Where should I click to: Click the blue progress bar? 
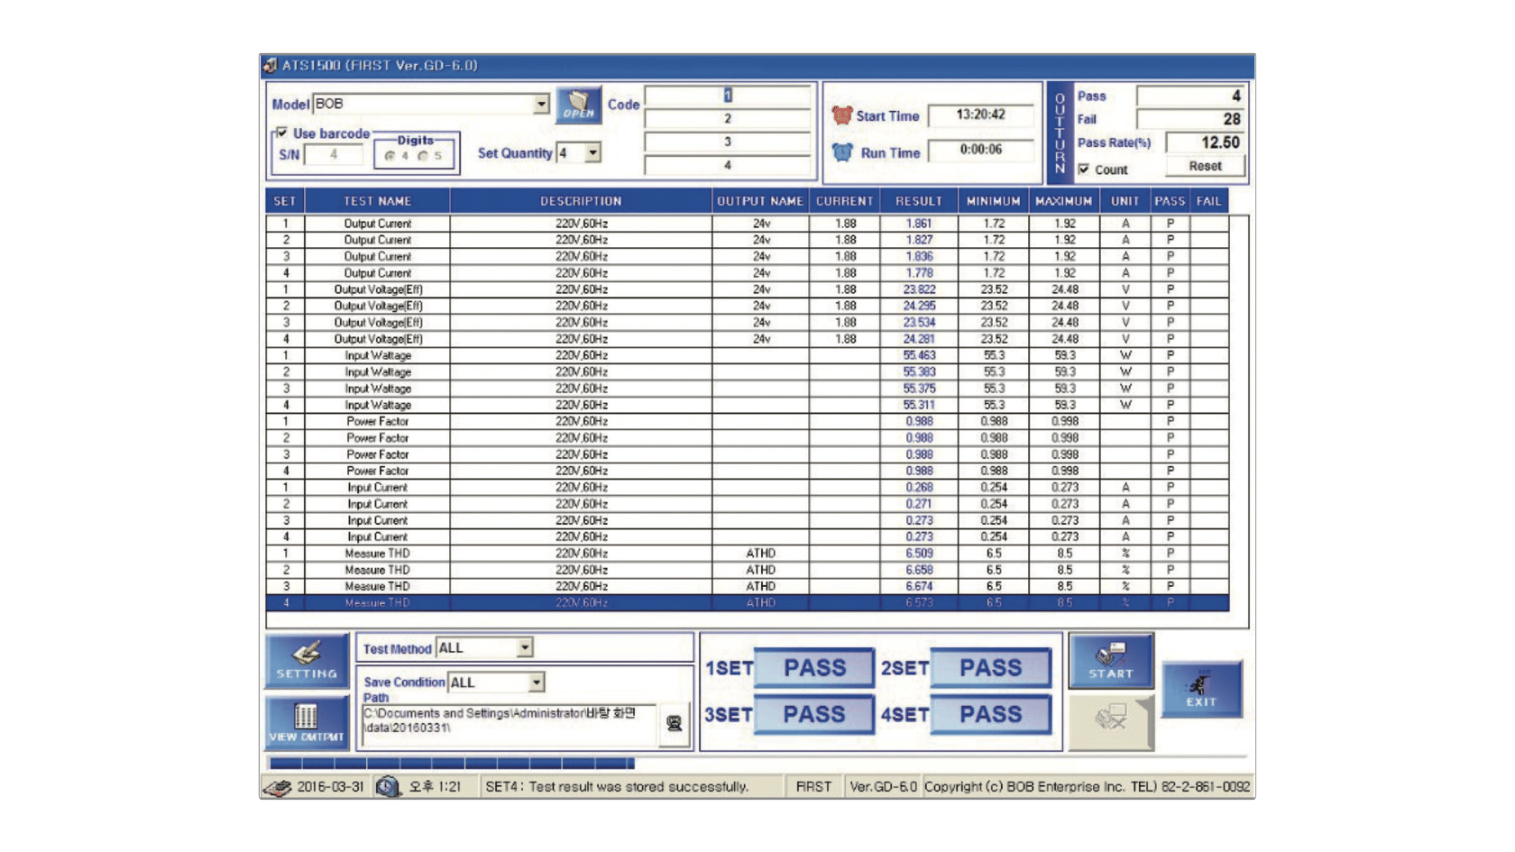(x=451, y=764)
